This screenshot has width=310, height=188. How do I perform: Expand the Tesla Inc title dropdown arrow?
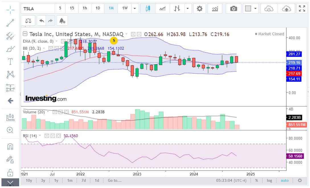click(126, 34)
